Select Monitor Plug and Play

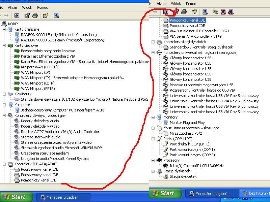(x=187, y=123)
